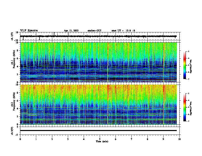This screenshot has height=156, width=202.
Task: Select the "start UT = 15:0 :0" text
Action: coord(123,31)
